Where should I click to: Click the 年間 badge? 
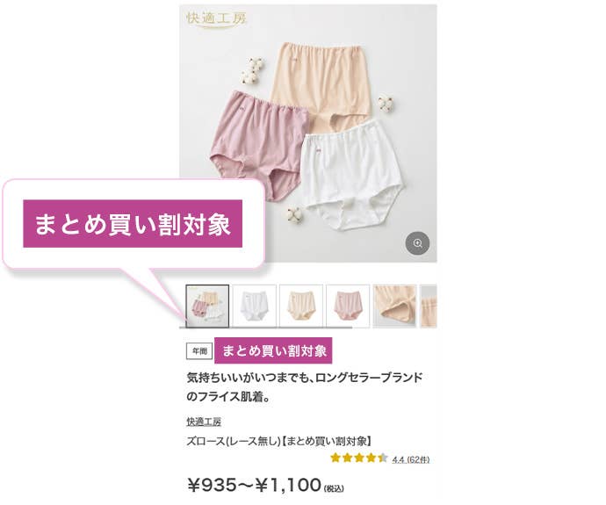click(x=199, y=350)
